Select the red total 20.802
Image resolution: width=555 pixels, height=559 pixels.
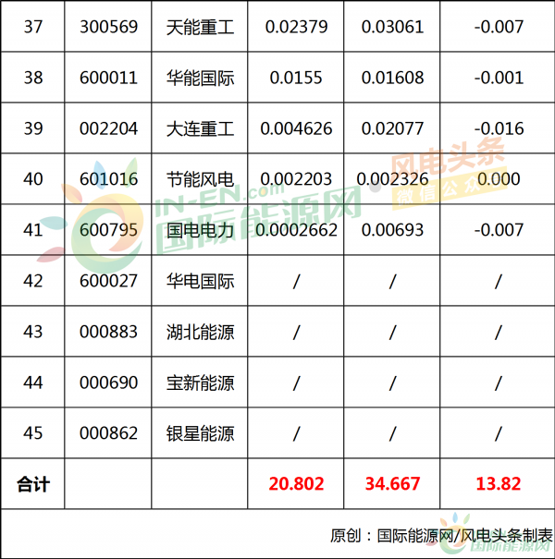point(296,484)
